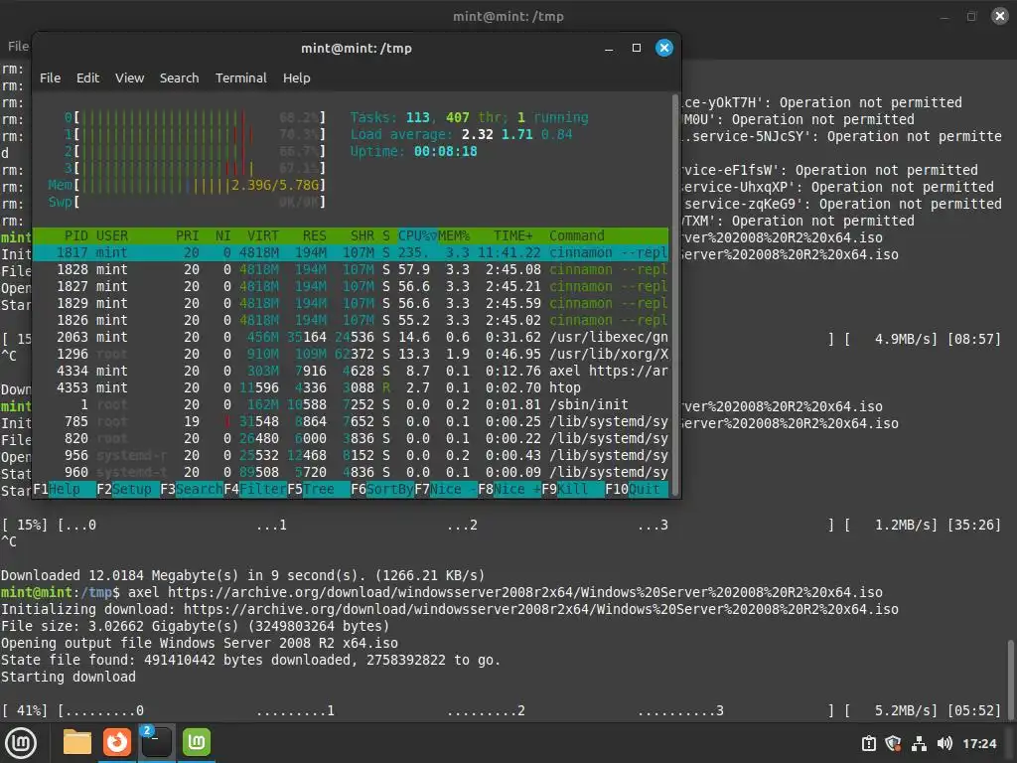1017x763 pixels.
Task: Sort by the PID column header
Action: [x=75, y=235]
